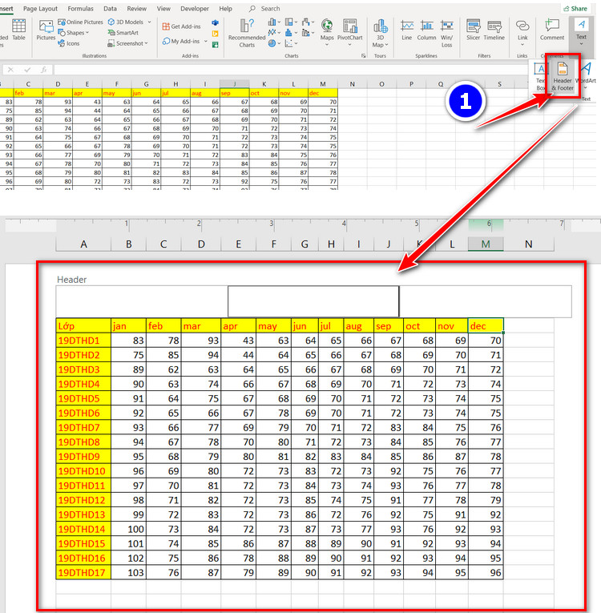The width and height of the screenshot is (601, 613).
Task: Click the Share button
Action: [579, 8]
